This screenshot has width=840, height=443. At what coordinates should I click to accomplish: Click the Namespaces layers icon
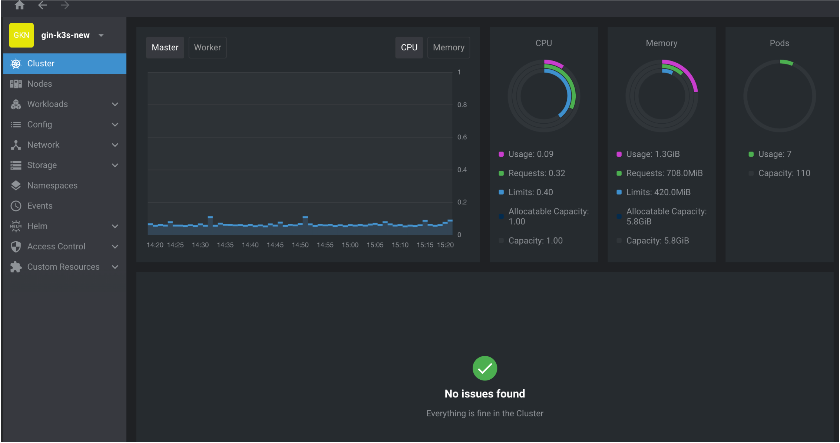pos(16,186)
